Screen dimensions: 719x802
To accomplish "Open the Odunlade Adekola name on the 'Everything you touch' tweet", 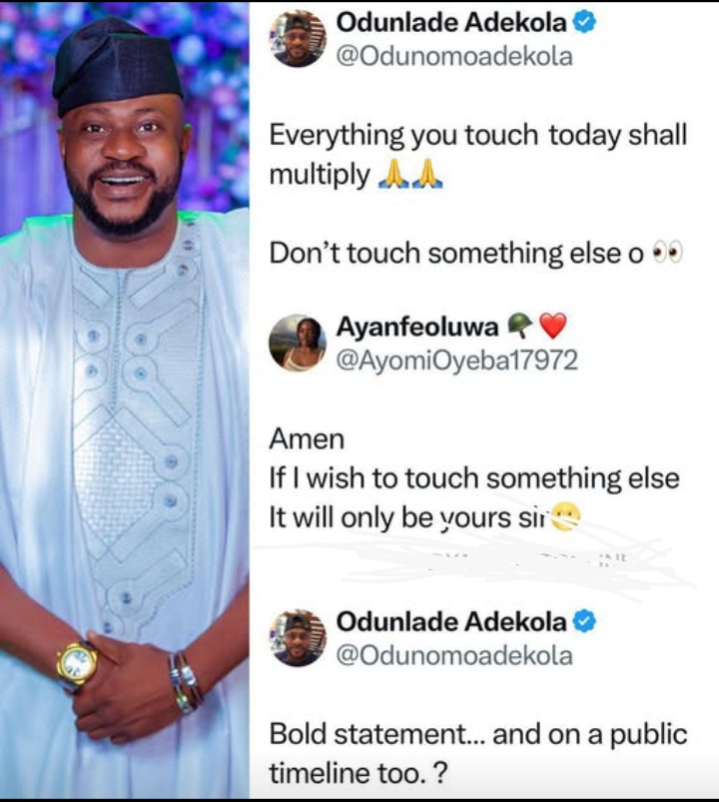I will (452, 22).
